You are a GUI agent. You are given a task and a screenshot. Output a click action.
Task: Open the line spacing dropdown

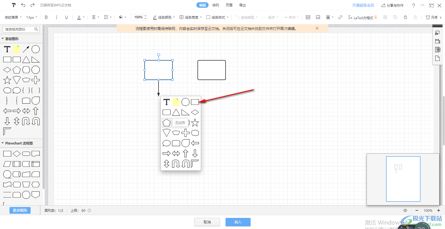(x=108, y=17)
